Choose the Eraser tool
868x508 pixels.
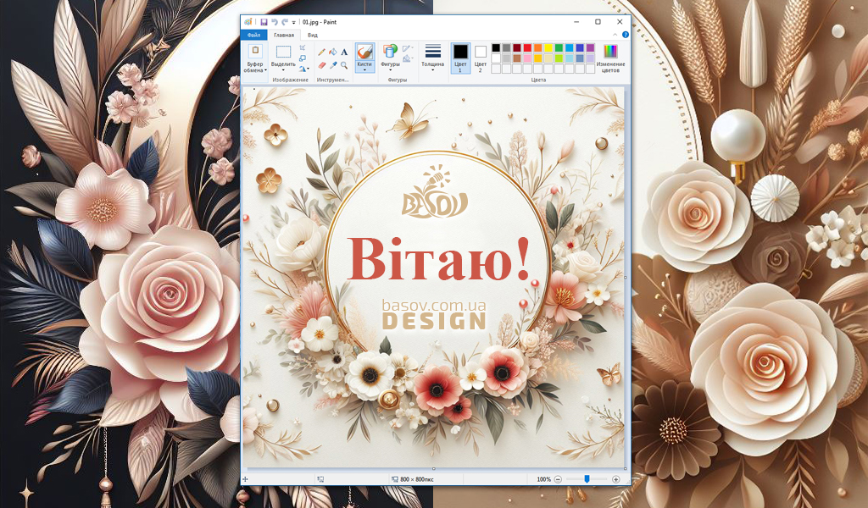tap(322, 65)
